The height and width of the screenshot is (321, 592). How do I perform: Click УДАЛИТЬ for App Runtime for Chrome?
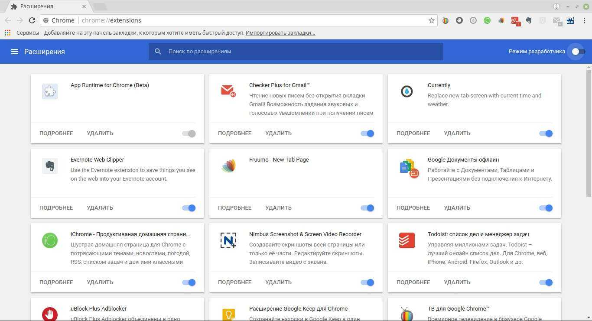pyautogui.click(x=100, y=133)
